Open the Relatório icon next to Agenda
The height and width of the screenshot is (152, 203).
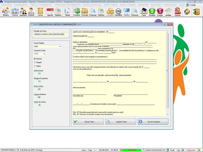(x=58, y=12)
